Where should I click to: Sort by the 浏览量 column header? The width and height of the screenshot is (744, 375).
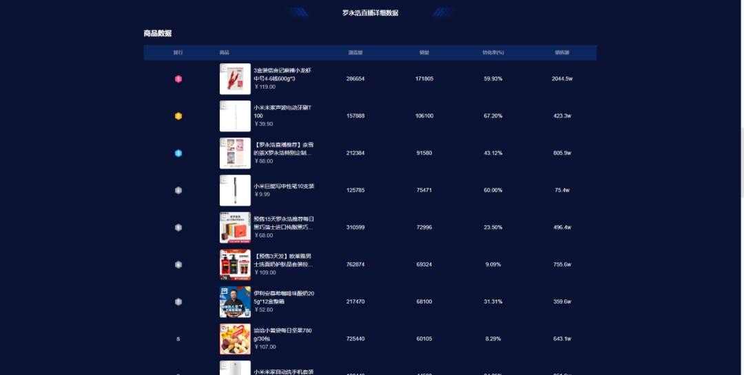coord(355,52)
